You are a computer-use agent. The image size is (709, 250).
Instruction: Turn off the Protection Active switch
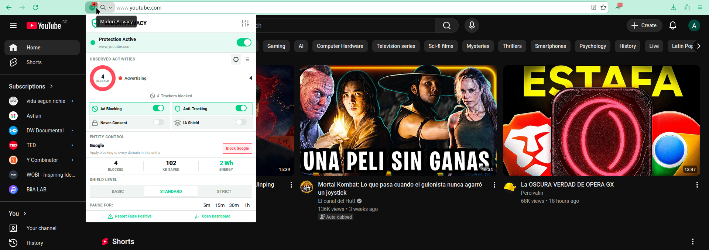tap(244, 42)
